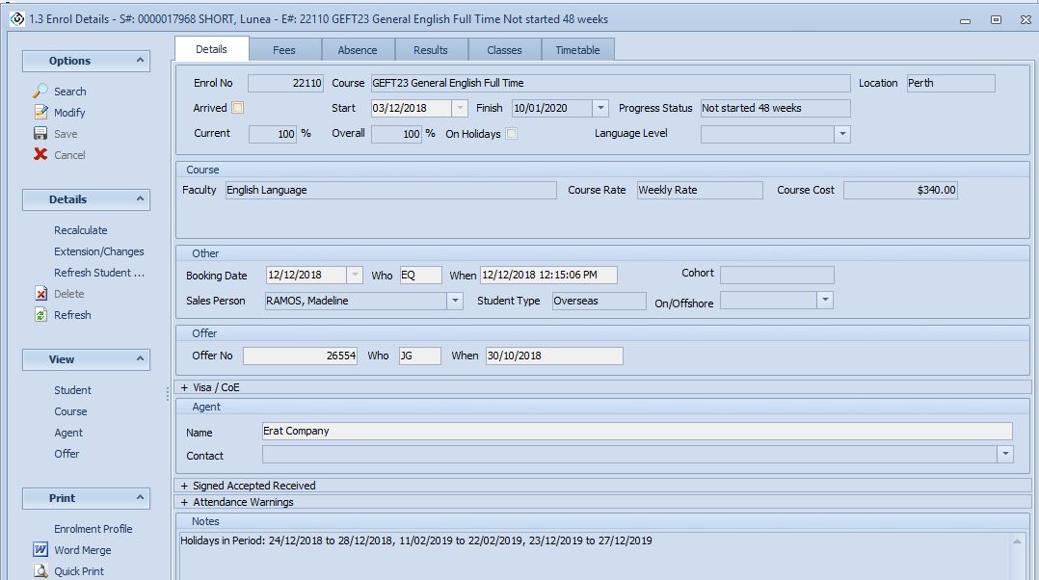
Task: Click the red Cancel X icon
Action: pyautogui.click(x=40, y=154)
